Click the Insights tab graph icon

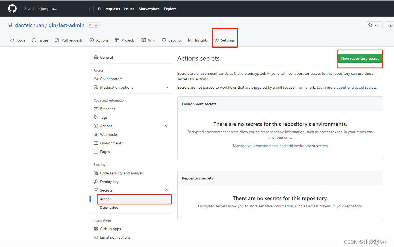pyautogui.click(x=191, y=40)
